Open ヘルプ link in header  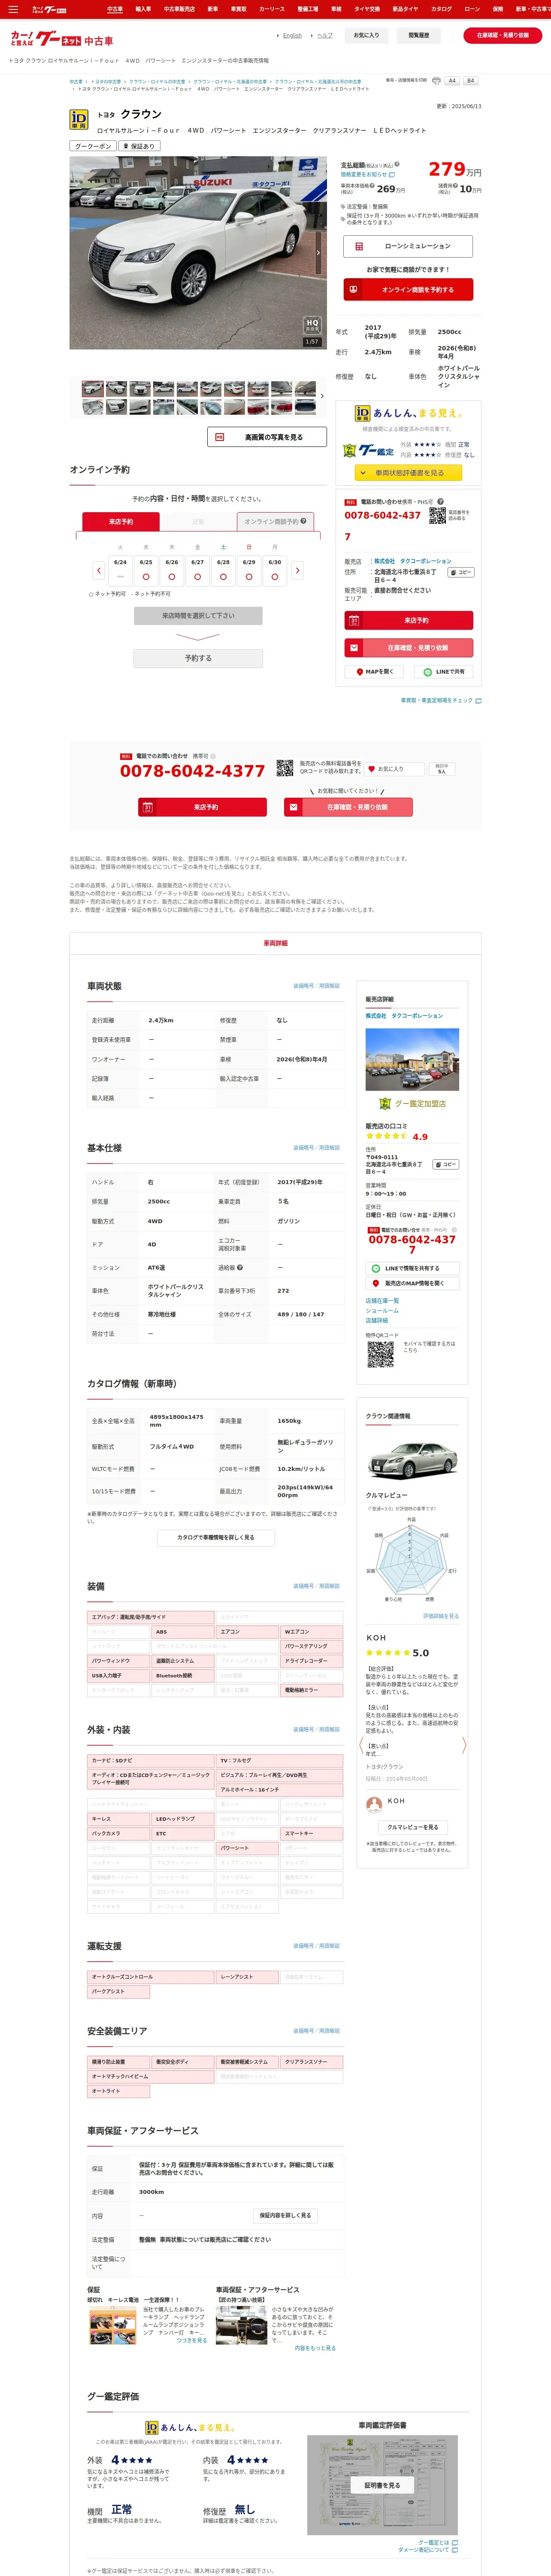coord(325,35)
